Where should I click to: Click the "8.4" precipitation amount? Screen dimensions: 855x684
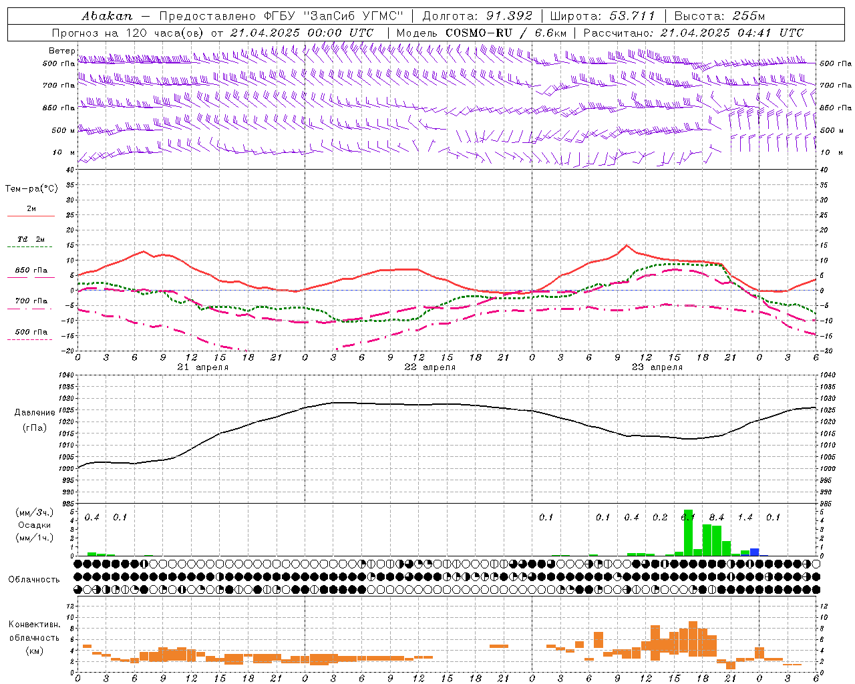point(717,517)
